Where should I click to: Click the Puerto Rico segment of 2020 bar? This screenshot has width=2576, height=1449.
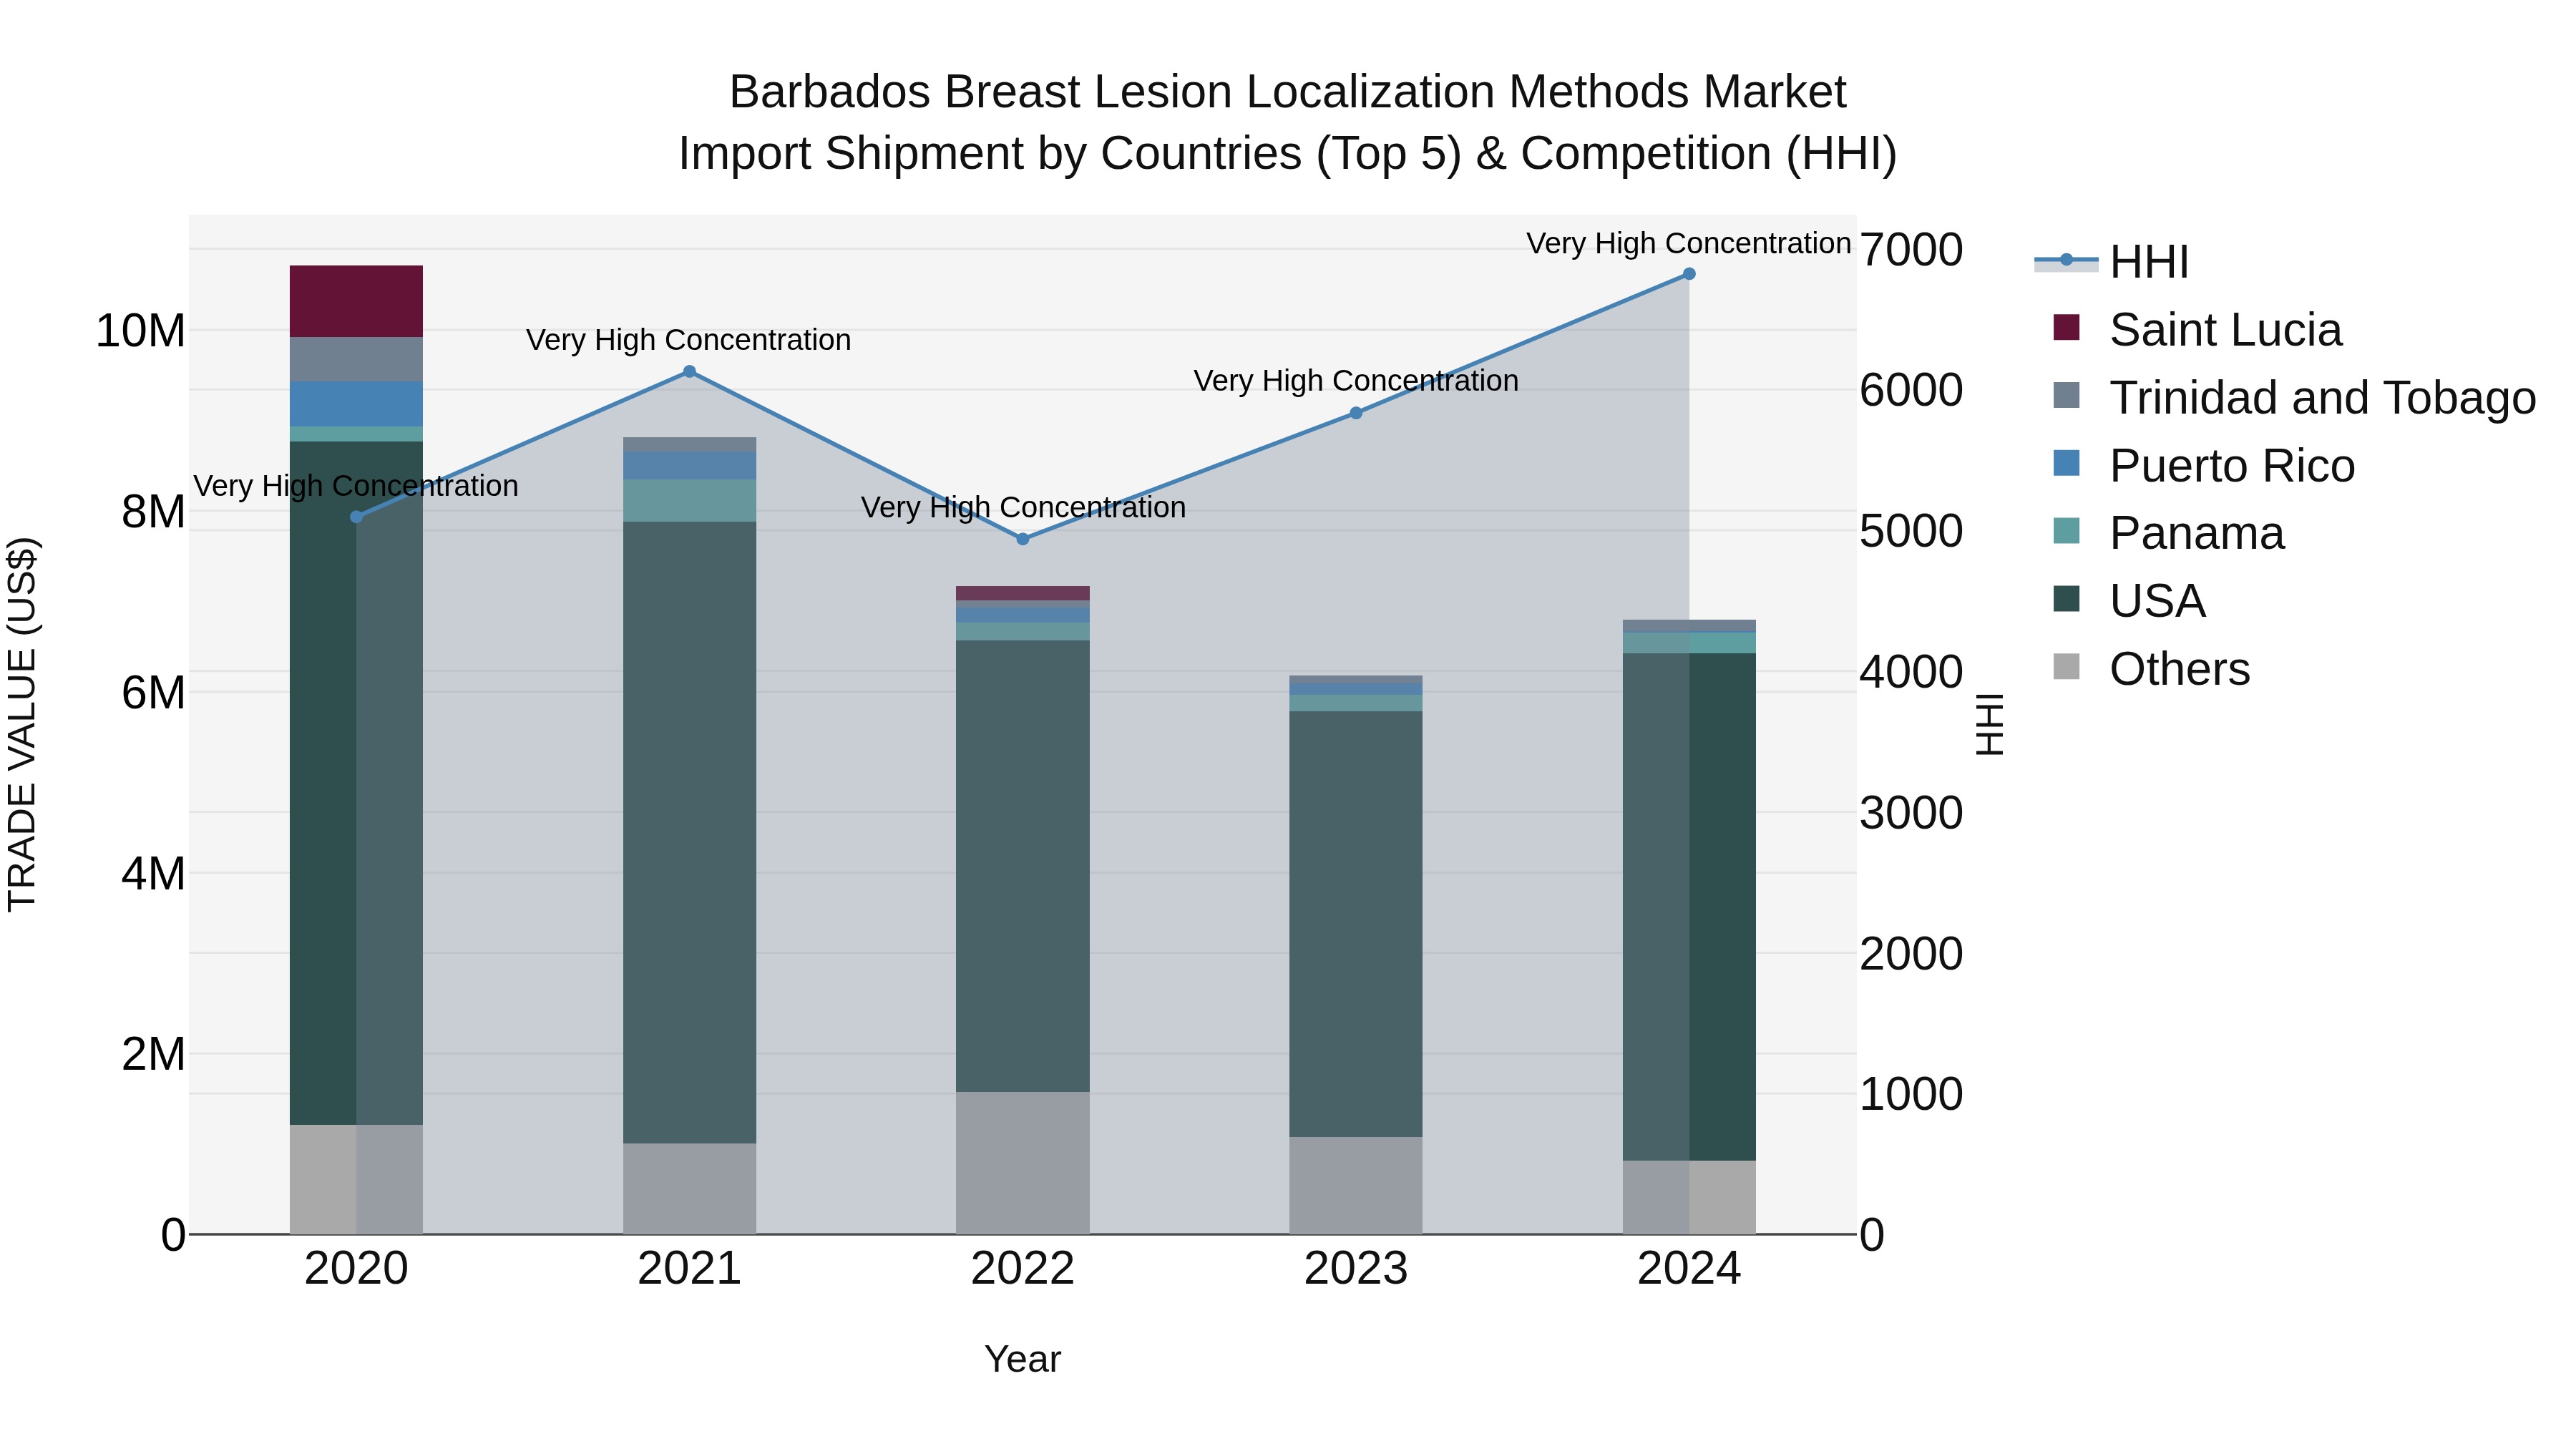(x=356, y=404)
